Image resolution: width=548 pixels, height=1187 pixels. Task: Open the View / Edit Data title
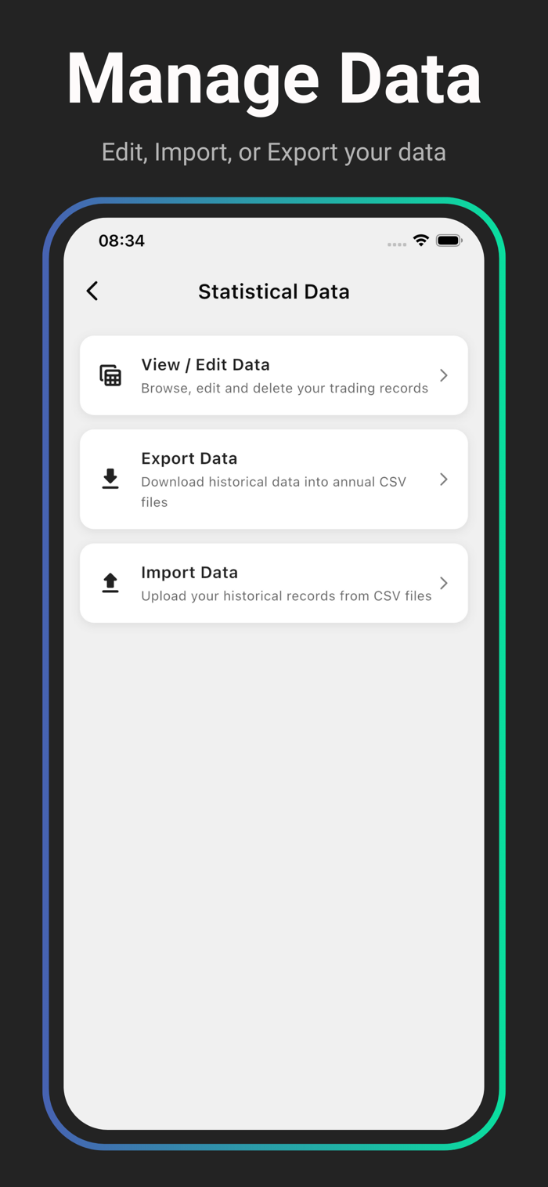(205, 364)
